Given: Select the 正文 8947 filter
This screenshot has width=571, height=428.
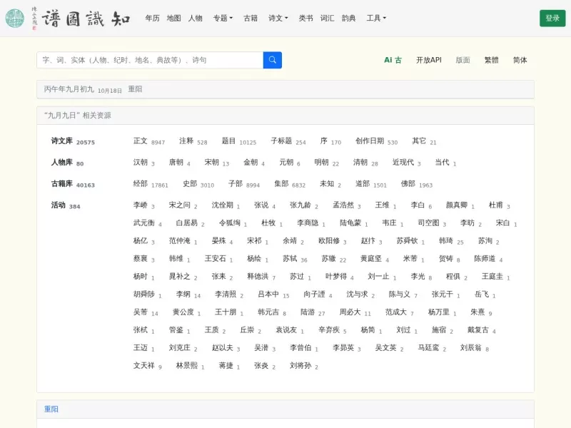Looking at the screenshot, I should 149,141.
